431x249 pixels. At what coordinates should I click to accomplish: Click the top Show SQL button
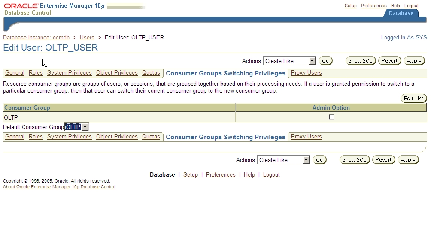[360, 61]
